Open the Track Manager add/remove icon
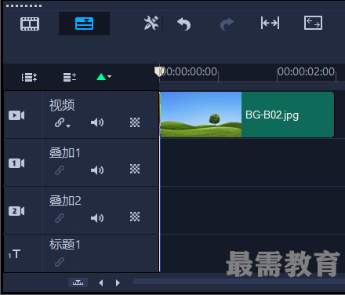The image size is (345, 295). tap(70, 77)
